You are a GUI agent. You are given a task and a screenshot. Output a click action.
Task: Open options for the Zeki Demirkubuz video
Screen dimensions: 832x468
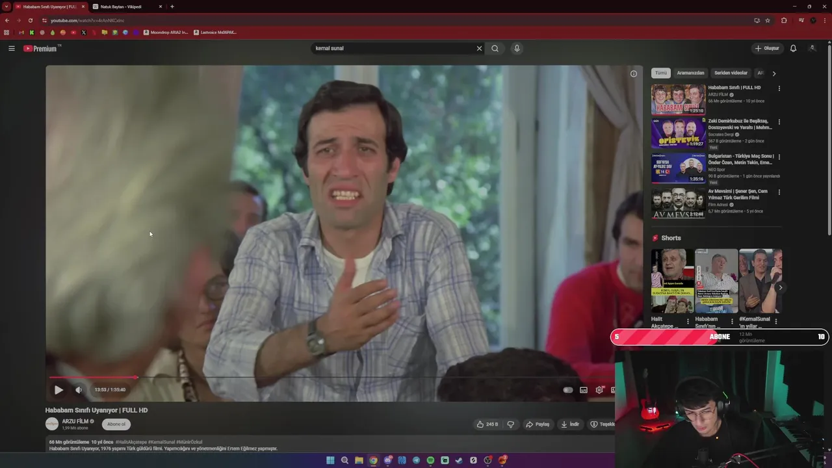(779, 122)
